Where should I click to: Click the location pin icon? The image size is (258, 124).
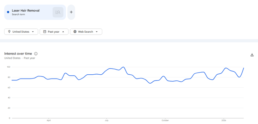point(9,32)
